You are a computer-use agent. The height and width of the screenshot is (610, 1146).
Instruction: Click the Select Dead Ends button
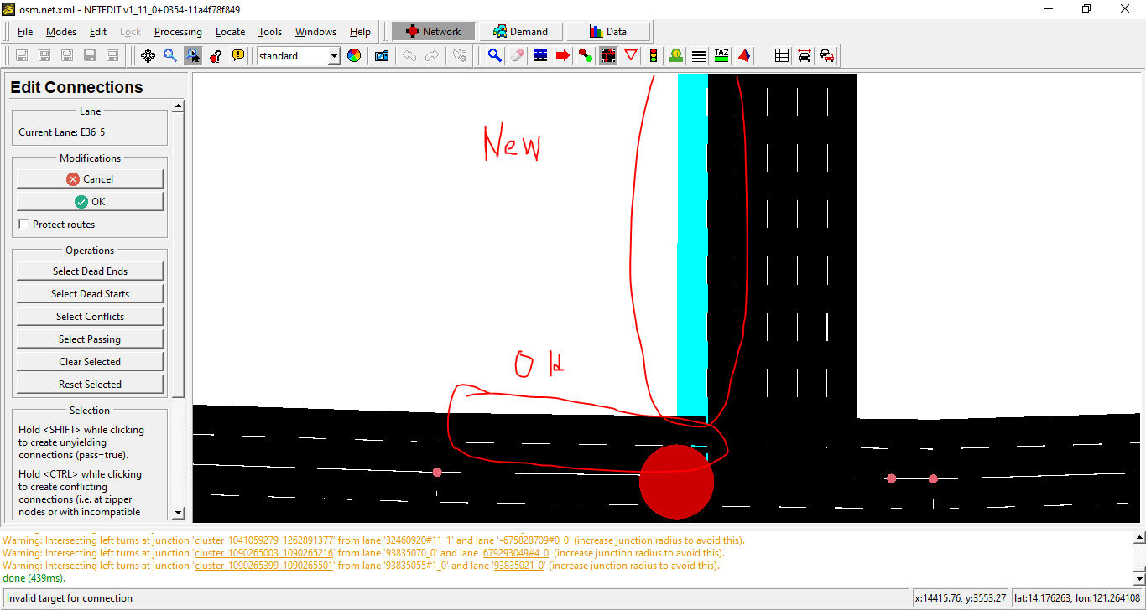point(90,271)
